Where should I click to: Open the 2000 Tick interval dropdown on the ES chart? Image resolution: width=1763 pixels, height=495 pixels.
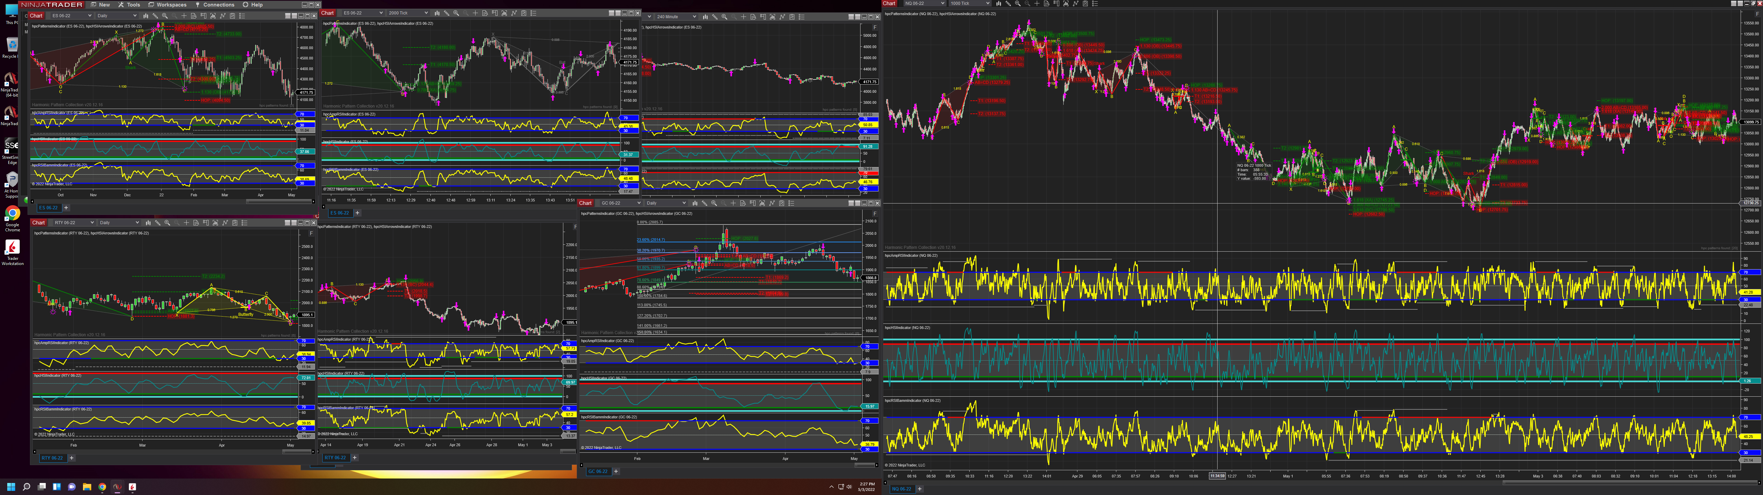[409, 13]
